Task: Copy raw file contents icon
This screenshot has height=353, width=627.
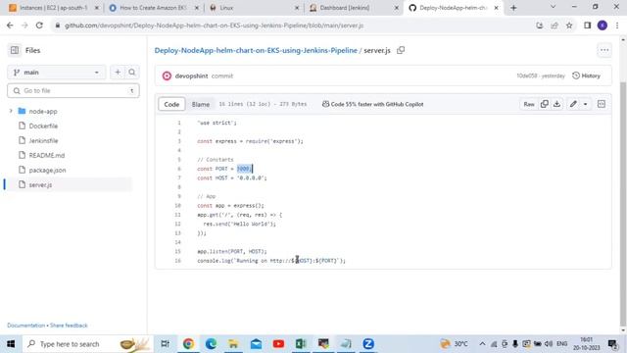Action: point(545,104)
